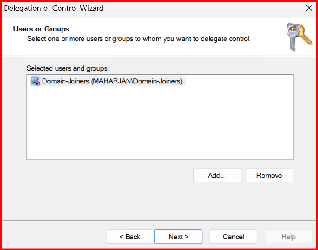The height and width of the screenshot is (250, 318).
Task: Click the keys icon in wizard header
Action: click(x=299, y=37)
